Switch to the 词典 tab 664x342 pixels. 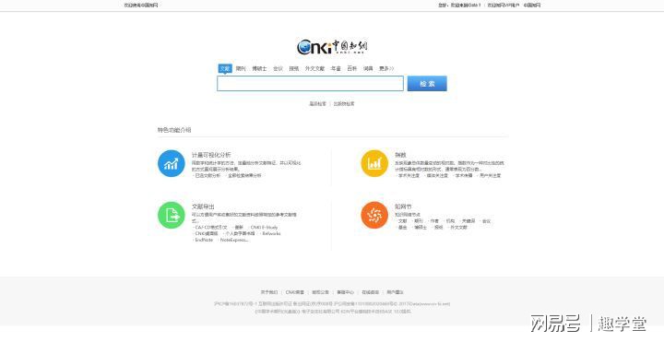[x=368, y=68]
